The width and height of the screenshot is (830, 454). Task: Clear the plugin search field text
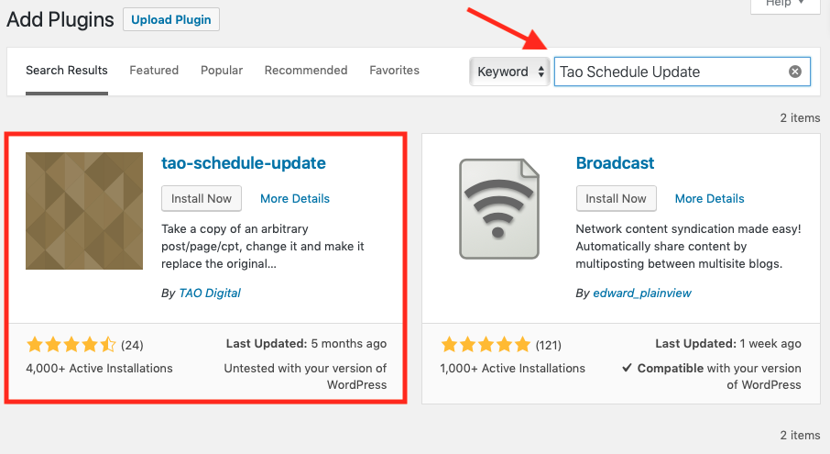[x=795, y=72]
